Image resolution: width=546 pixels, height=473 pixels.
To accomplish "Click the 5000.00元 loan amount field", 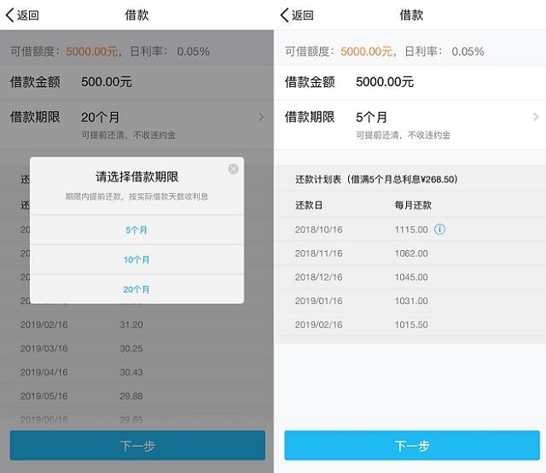I will coord(385,82).
